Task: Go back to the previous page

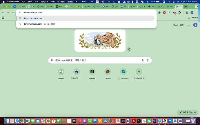Action: [3, 12]
